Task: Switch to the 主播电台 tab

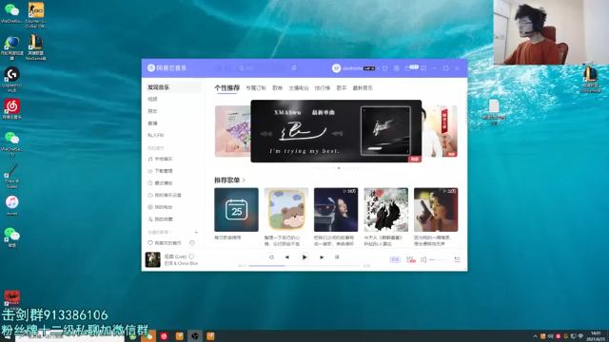Action: (299, 88)
